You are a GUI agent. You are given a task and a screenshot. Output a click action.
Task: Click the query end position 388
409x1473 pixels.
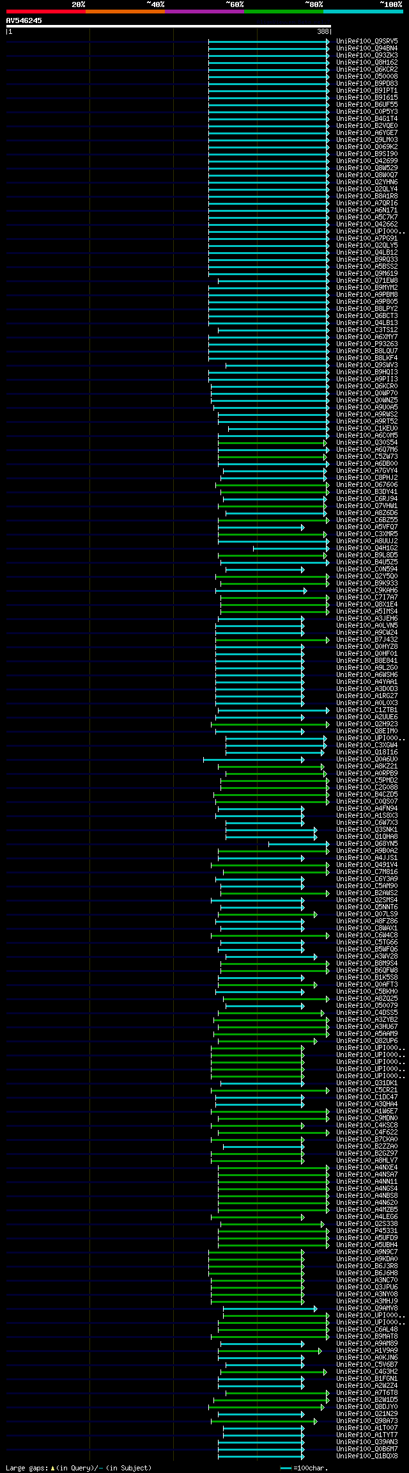click(x=323, y=31)
